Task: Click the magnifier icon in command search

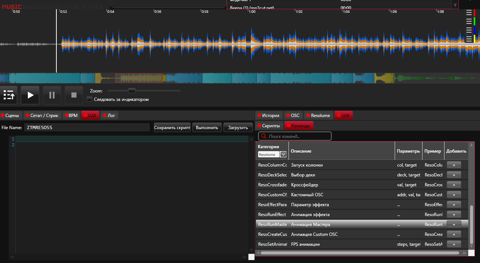Action: (264, 136)
